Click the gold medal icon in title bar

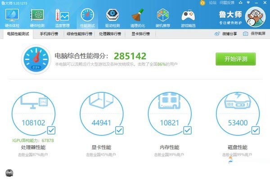point(202,3)
